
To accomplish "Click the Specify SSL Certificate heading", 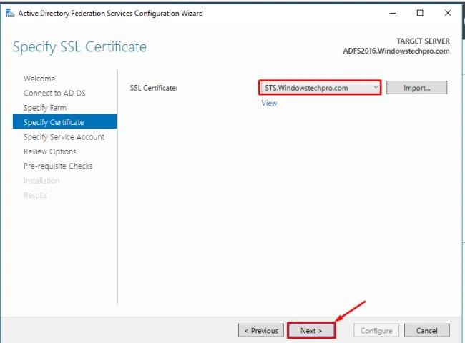I will [x=80, y=46].
